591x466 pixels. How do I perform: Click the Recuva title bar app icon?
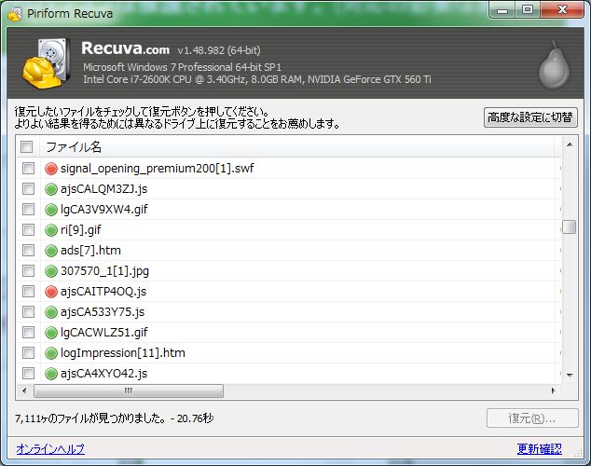15,14
